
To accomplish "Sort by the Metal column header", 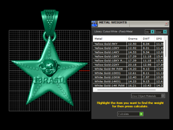I will 110,39.
